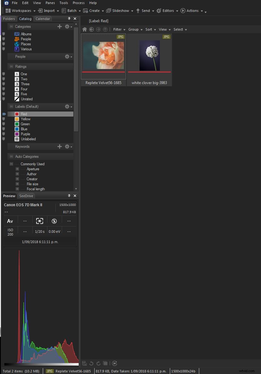Pin the Catalog pane open

(69, 19)
